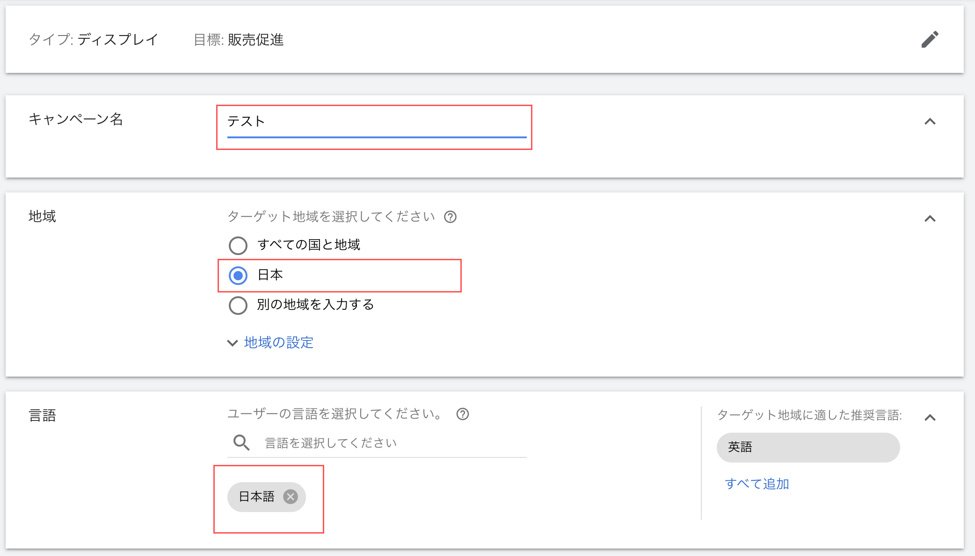Screen dimensions: 975x556
Task: Select the すべての国と地域 radio button
Action: coord(238,245)
